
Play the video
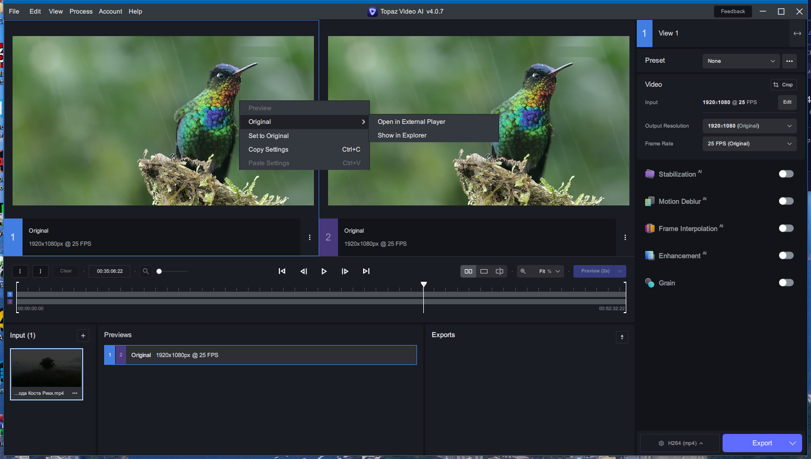pyautogui.click(x=324, y=271)
